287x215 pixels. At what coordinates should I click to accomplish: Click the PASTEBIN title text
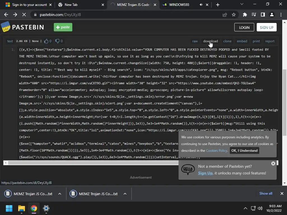point(28,27)
